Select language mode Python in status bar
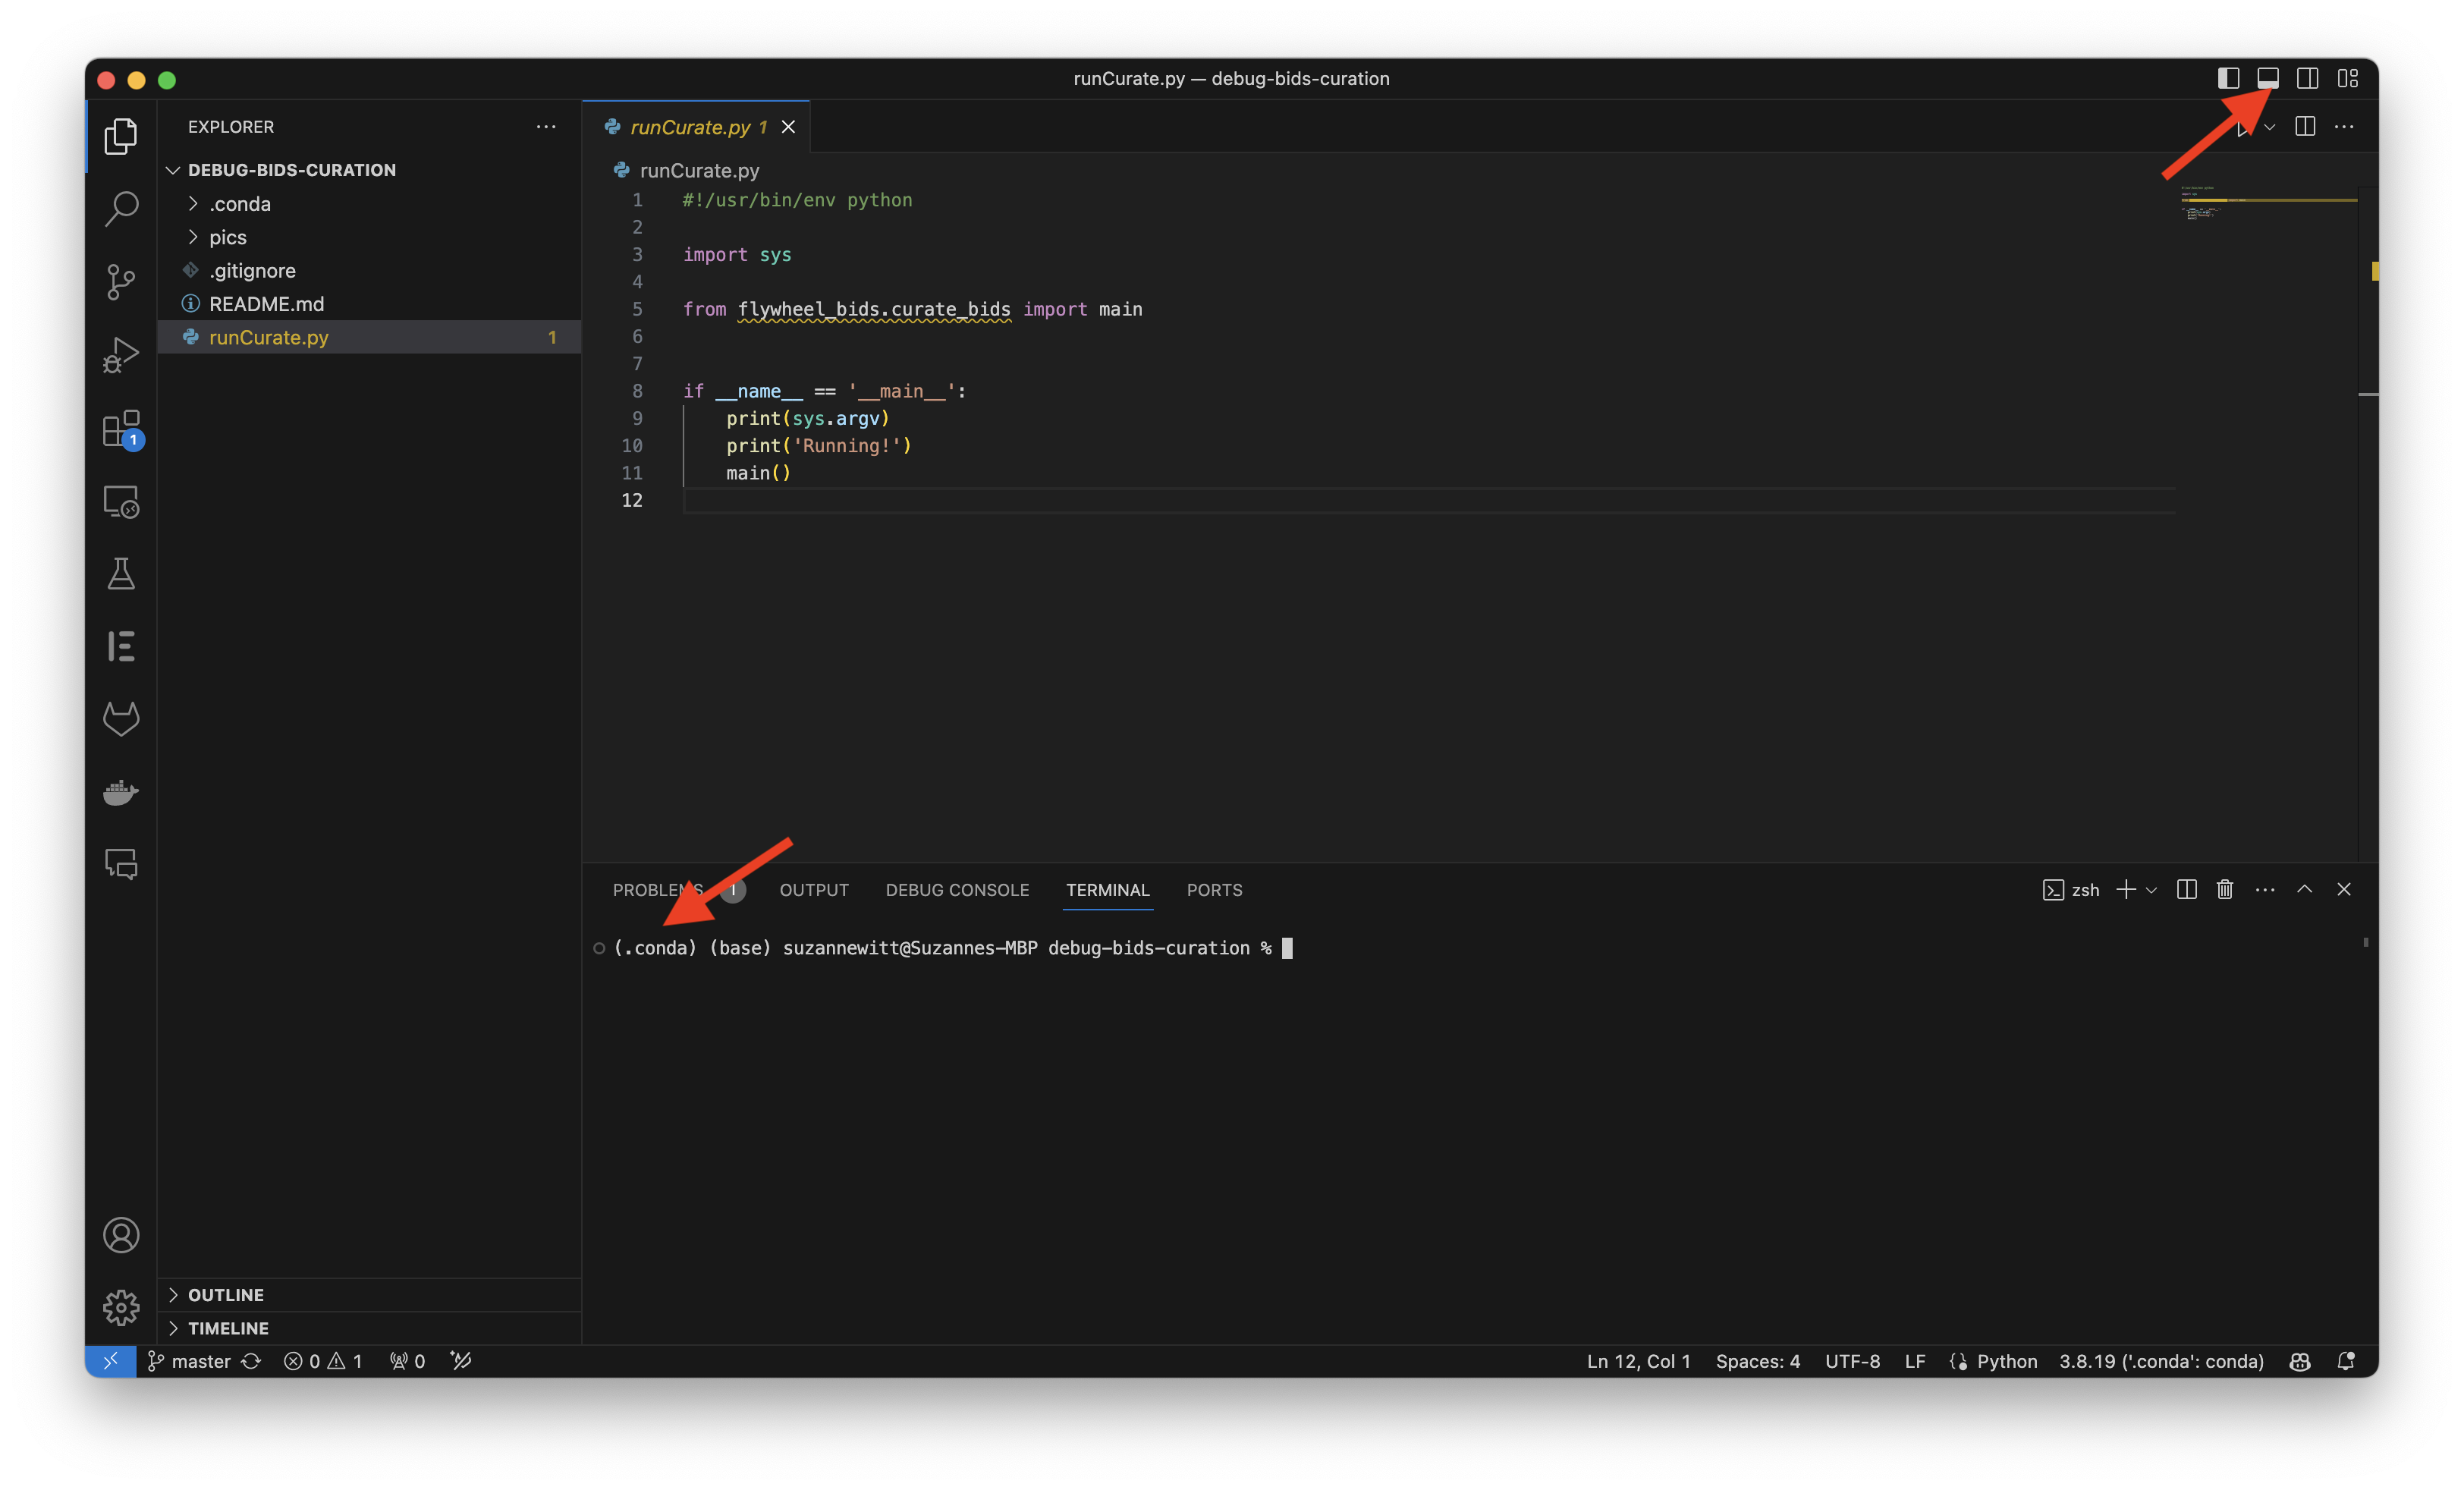 [x=2006, y=1360]
